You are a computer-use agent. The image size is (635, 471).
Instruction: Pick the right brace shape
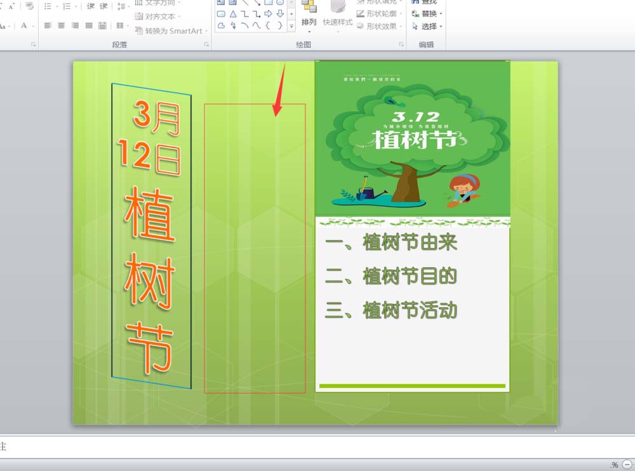280,25
